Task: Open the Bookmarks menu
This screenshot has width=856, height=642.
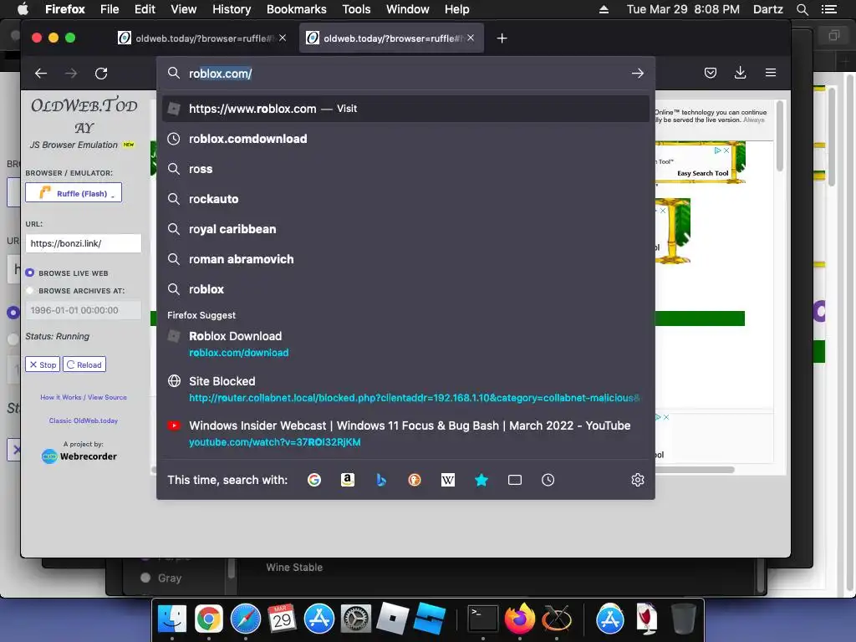Action: 297,9
